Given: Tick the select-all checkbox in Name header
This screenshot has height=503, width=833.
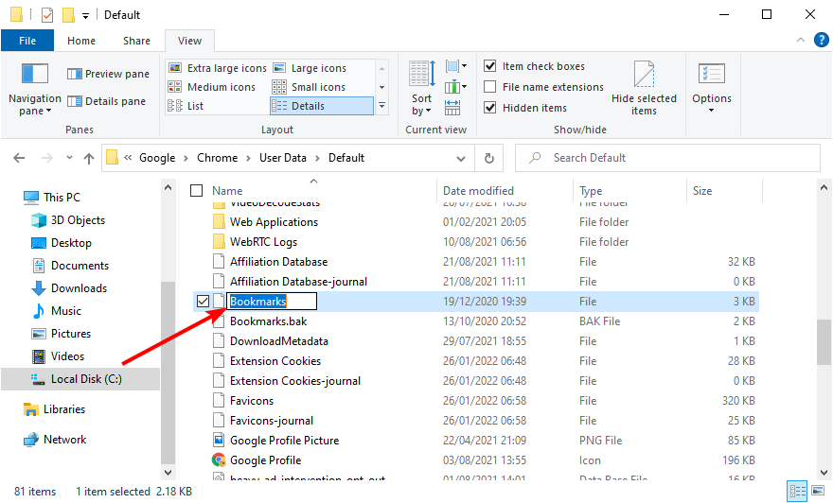Looking at the screenshot, I should coord(197,190).
